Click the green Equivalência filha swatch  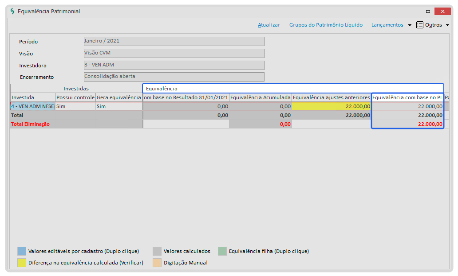click(x=222, y=251)
